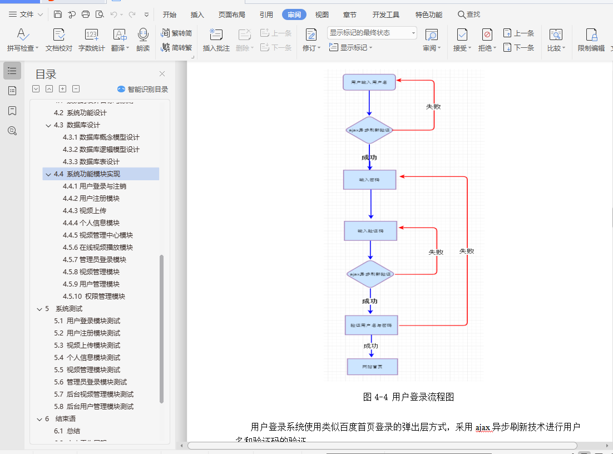Switch to the 插入 tab
The width and height of the screenshot is (613, 454).
(197, 15)
